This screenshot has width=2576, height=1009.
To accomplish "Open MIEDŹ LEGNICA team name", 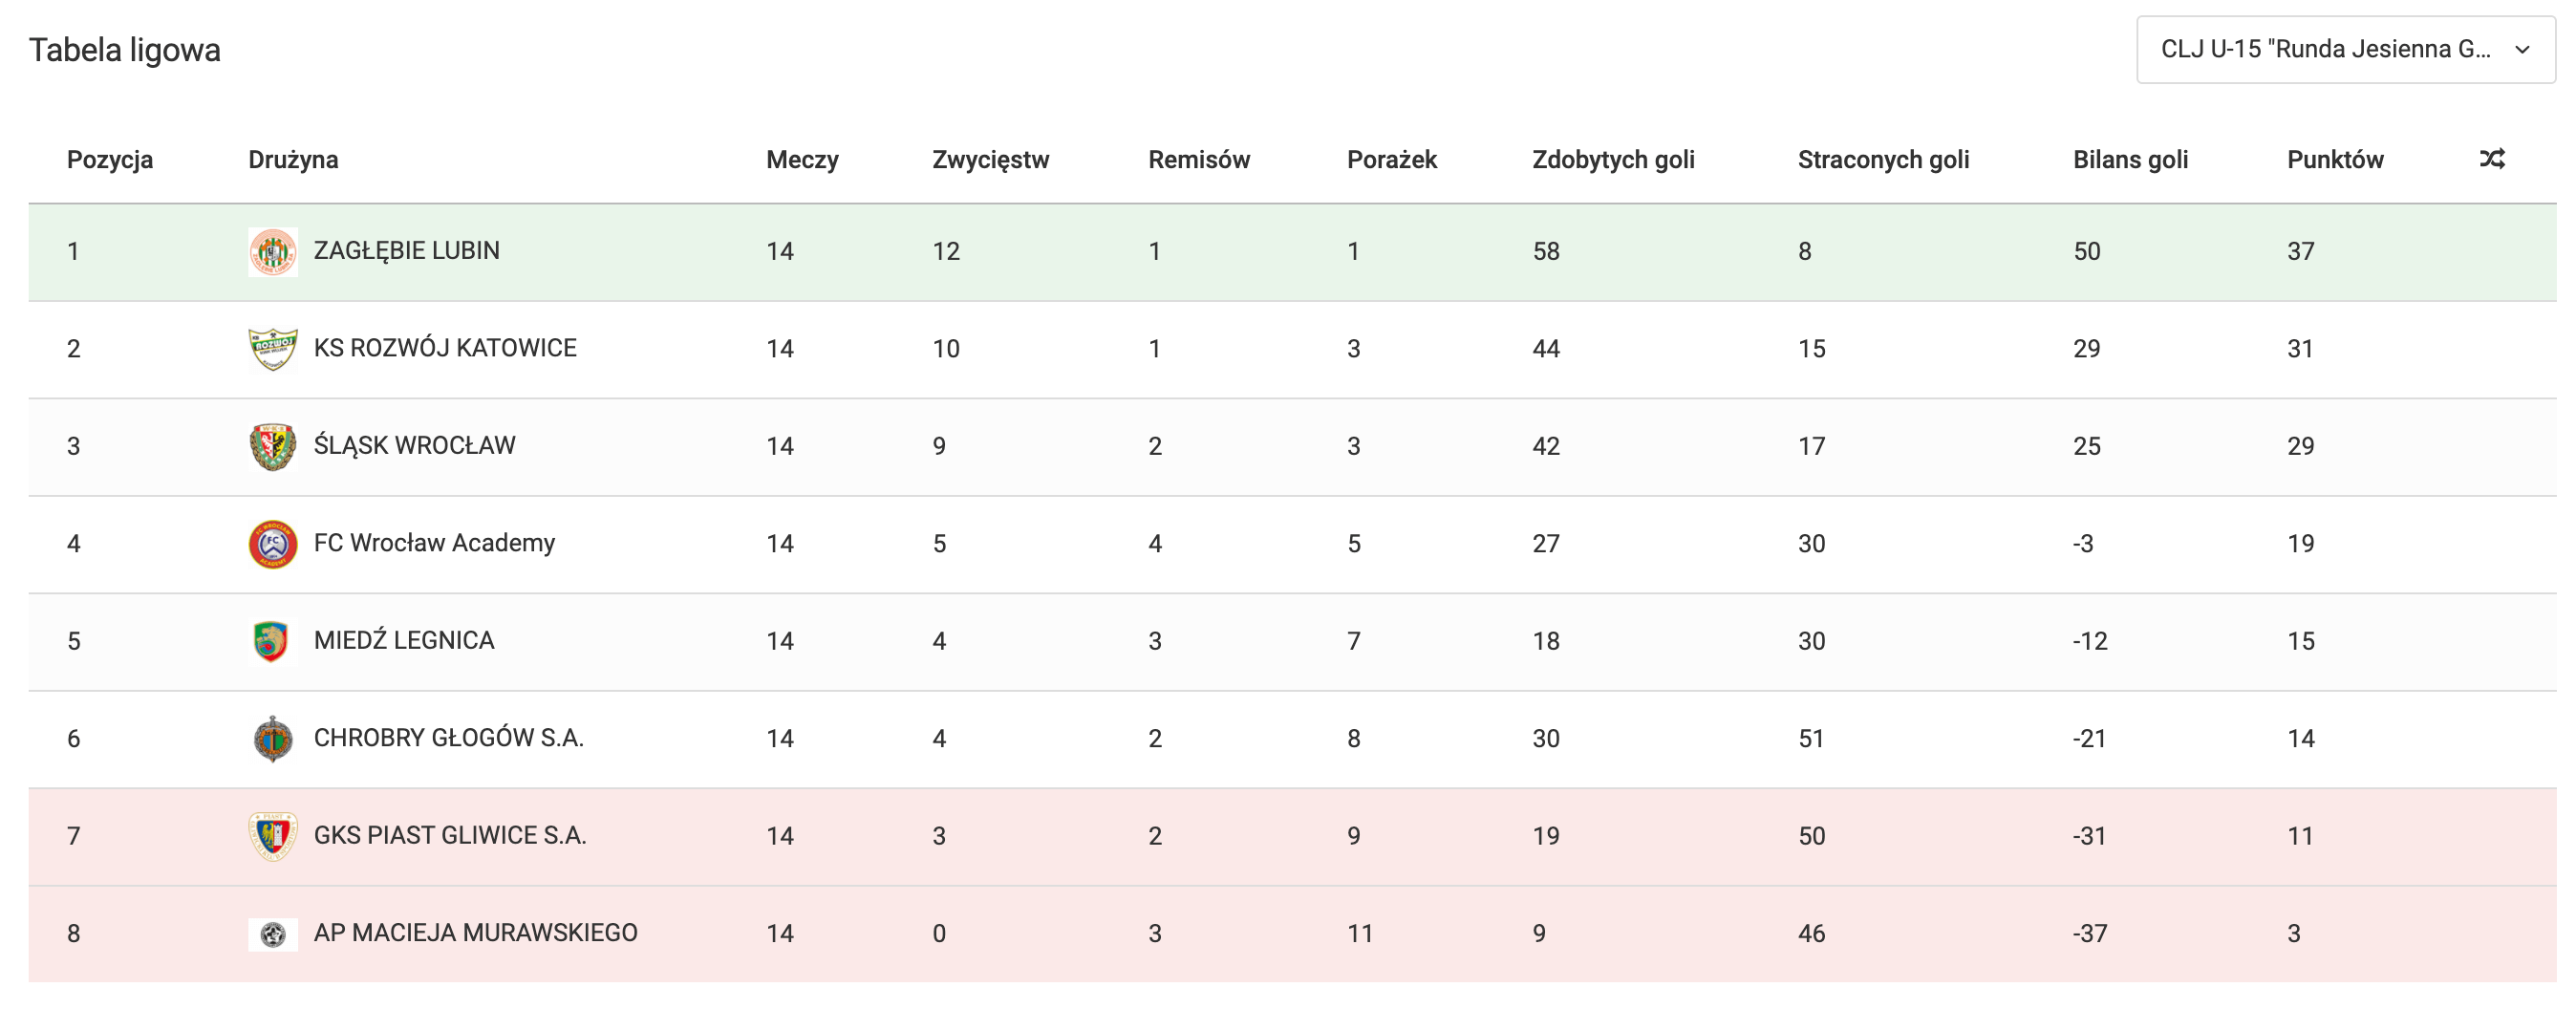I will (x=404, y=641).
